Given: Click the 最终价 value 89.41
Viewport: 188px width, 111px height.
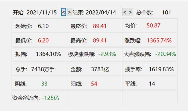Looking at the screenshot, I should click(x=100, y=26).
